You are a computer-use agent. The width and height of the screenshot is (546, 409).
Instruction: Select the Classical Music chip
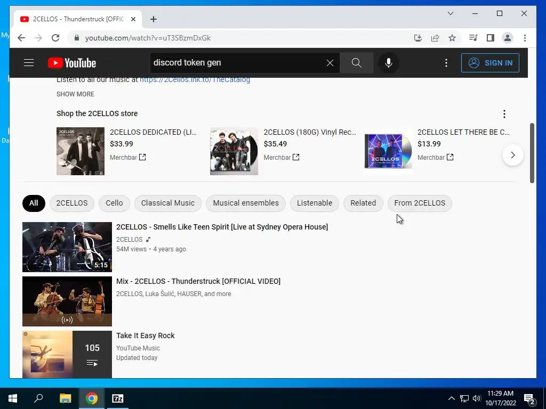point(168,203)
